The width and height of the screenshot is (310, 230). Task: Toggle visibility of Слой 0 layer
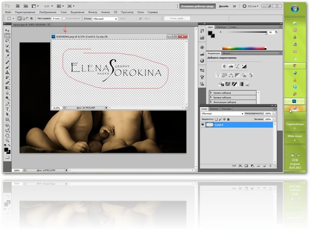click(203, 125)
